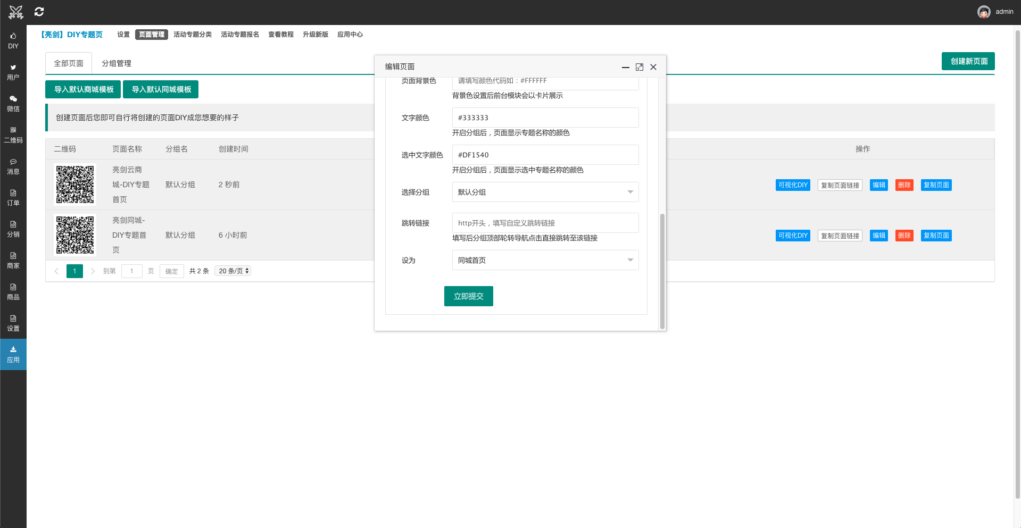The image size is (1021, 528).
Task: Click the QR code for 亮剑同城 page
Action: point(75,235)
